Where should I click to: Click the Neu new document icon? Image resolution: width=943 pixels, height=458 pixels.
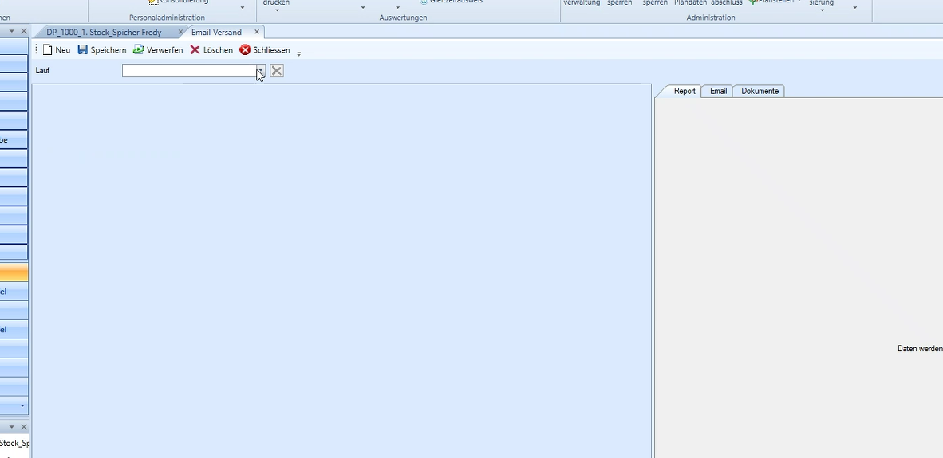pos(48,50)
